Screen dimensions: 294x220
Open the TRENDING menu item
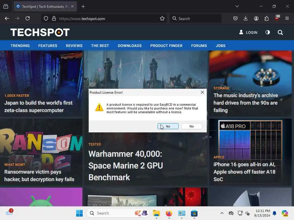(20, 46)
